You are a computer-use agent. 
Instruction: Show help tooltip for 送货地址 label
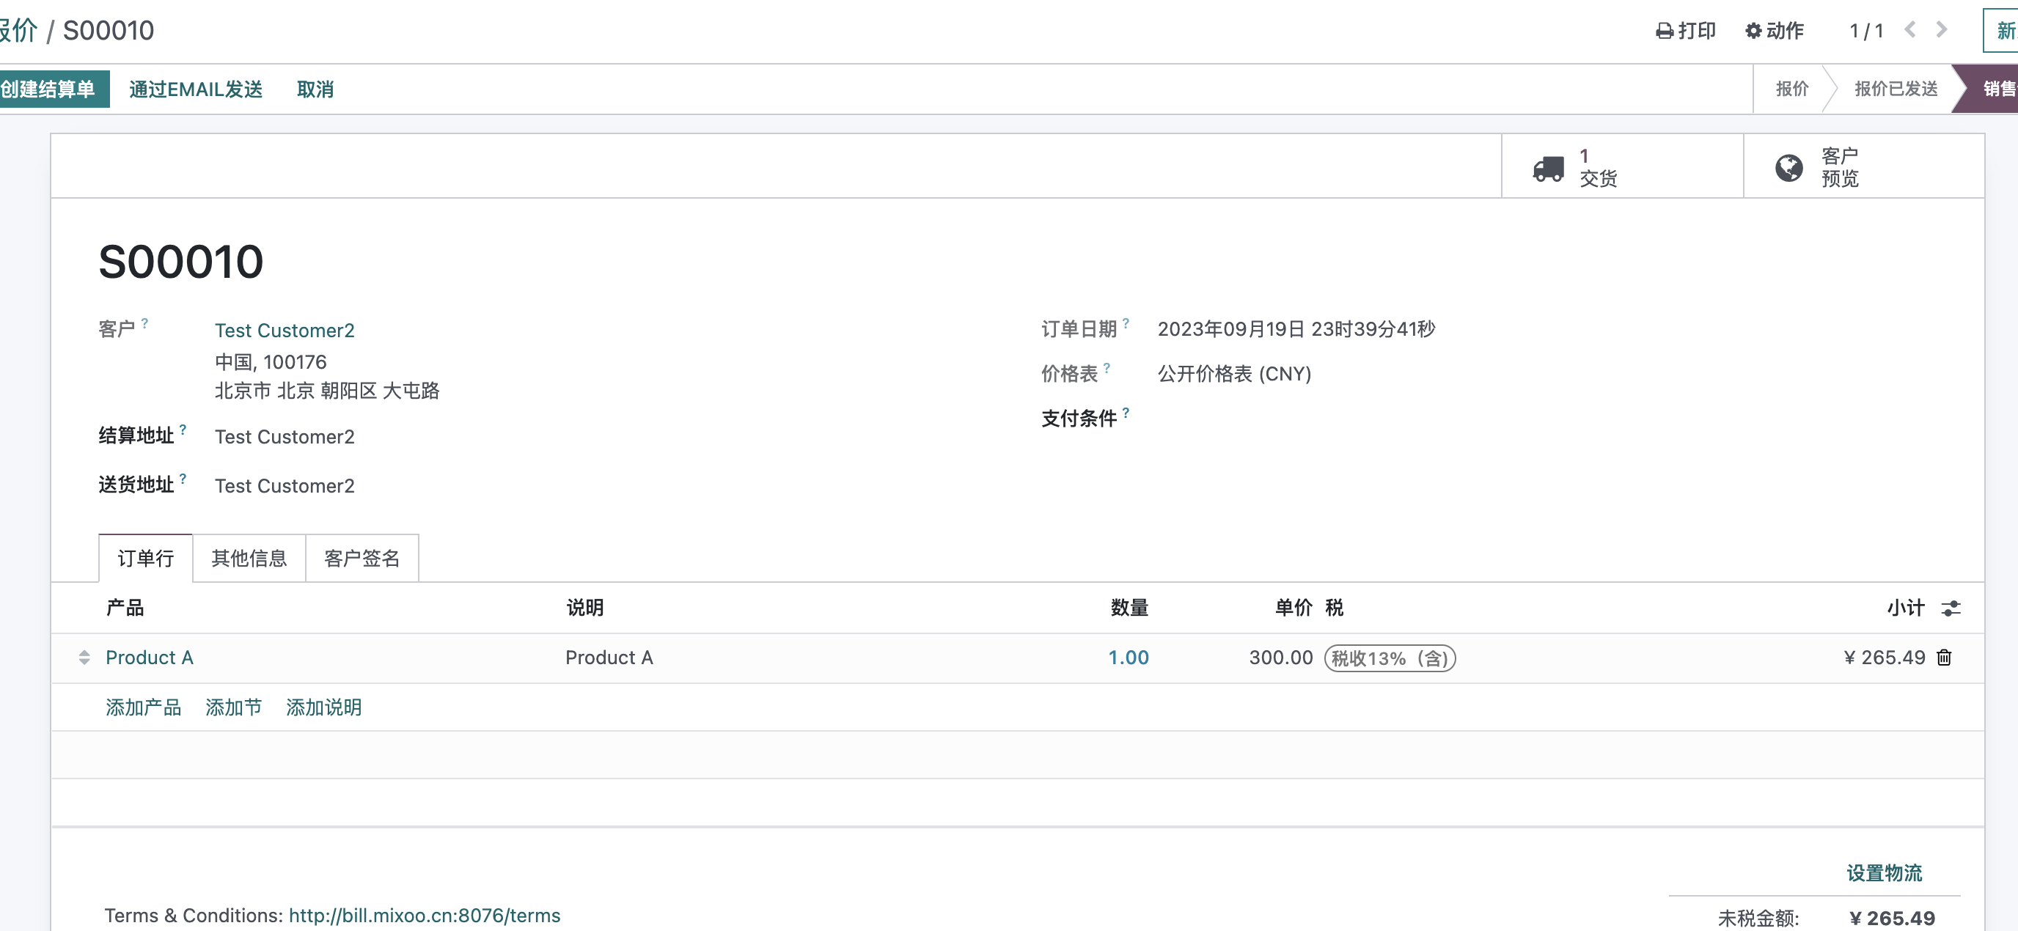tap(183, 479)
